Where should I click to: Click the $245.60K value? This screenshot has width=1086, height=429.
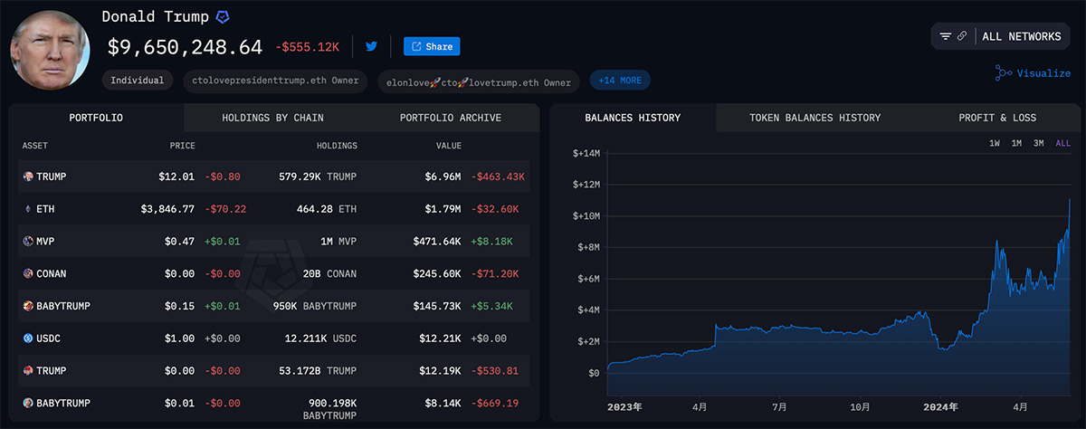click(x=438, y=273)
